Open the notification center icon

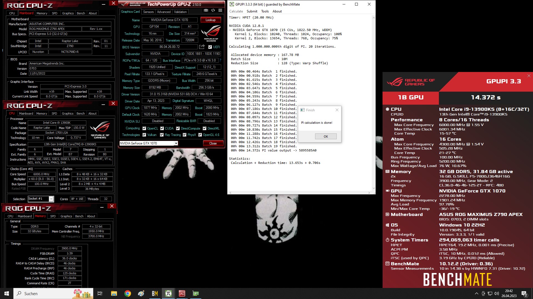524,294
